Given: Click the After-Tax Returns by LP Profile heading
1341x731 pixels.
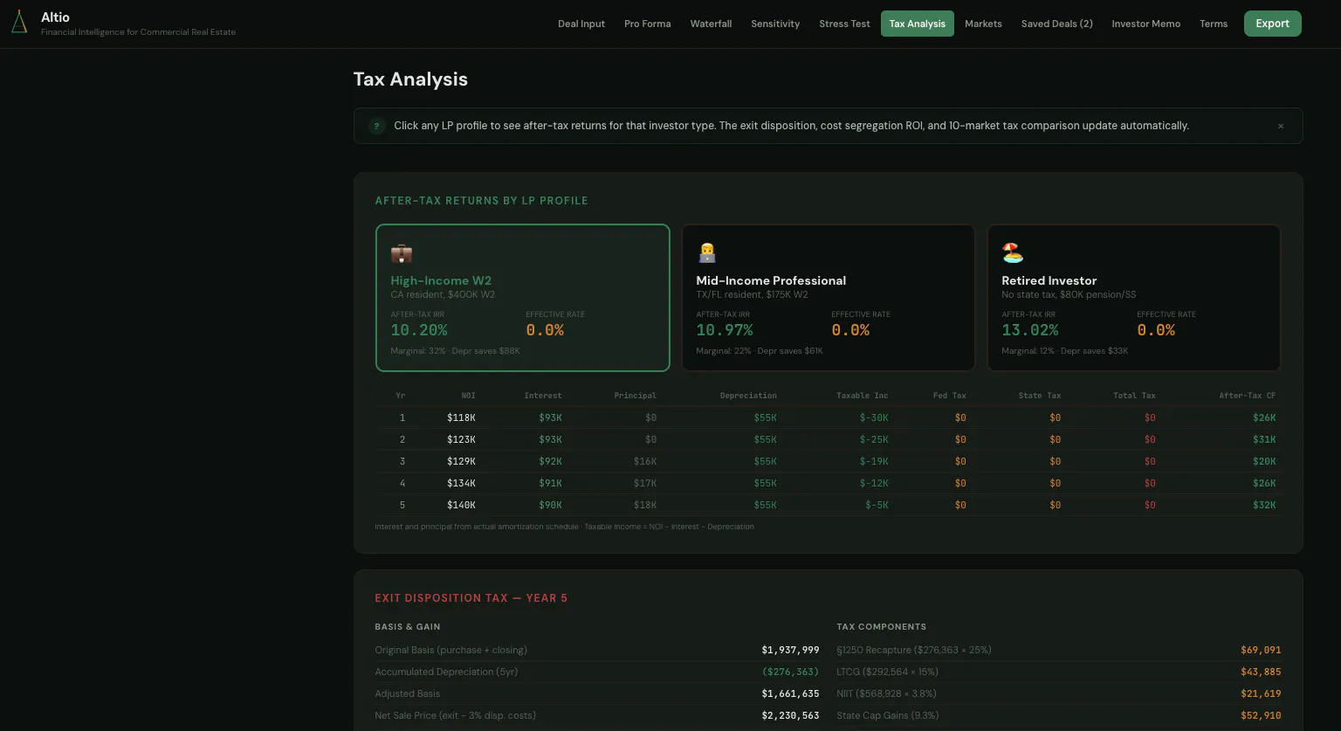Looking at the screenshot, I should [481, 201].
